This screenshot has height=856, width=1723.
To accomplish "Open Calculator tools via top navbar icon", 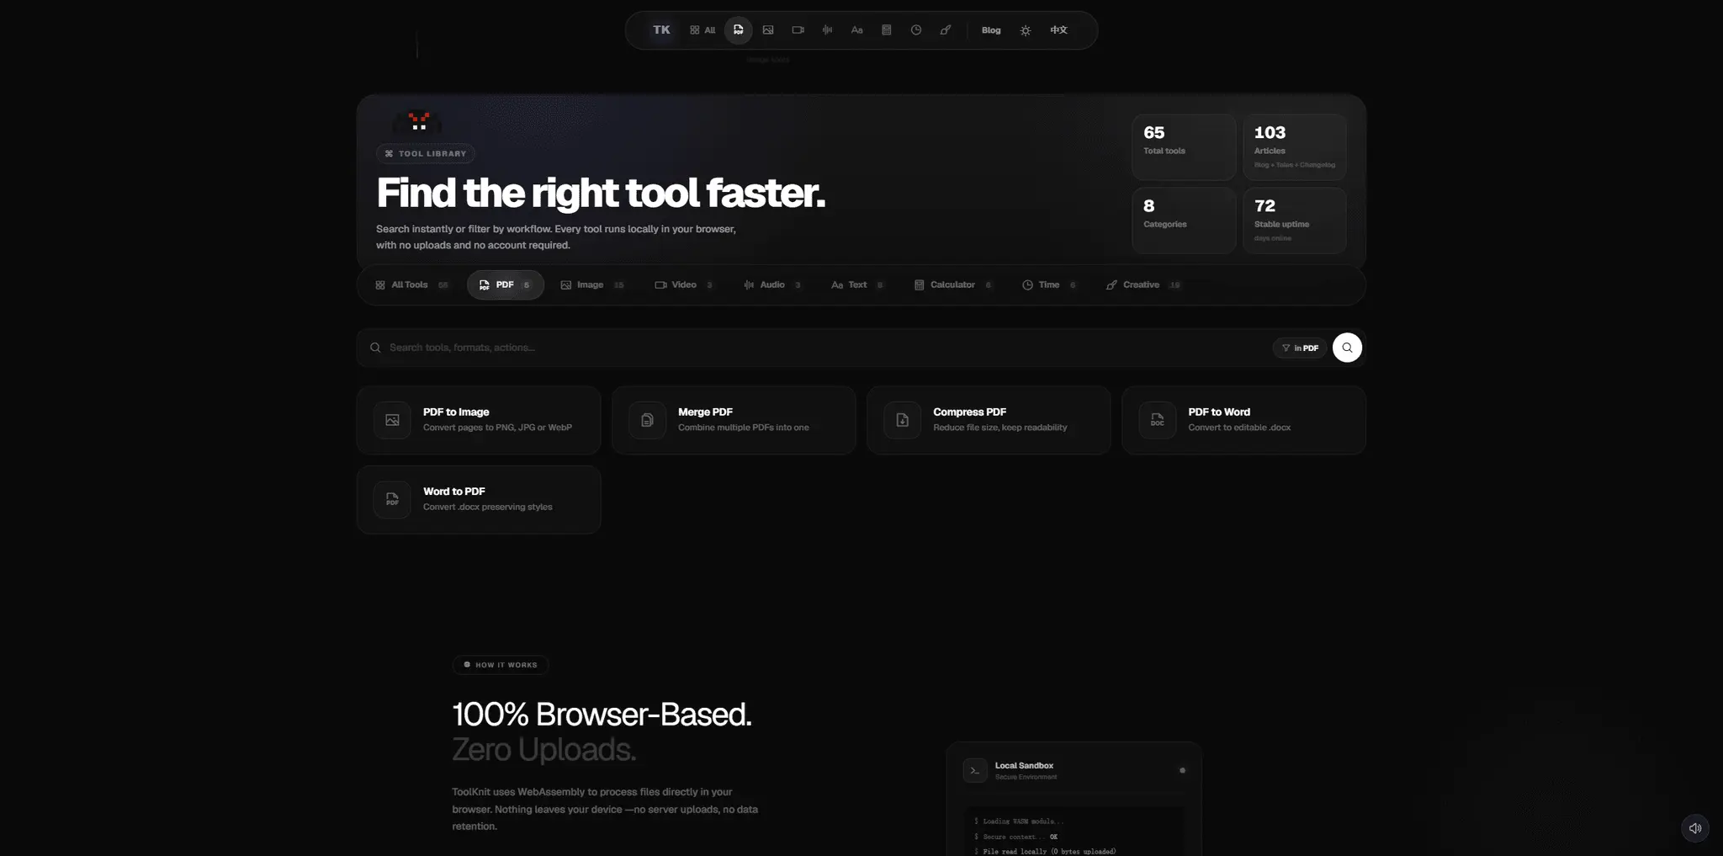I will pyautogui.click(x=886, y=30).
